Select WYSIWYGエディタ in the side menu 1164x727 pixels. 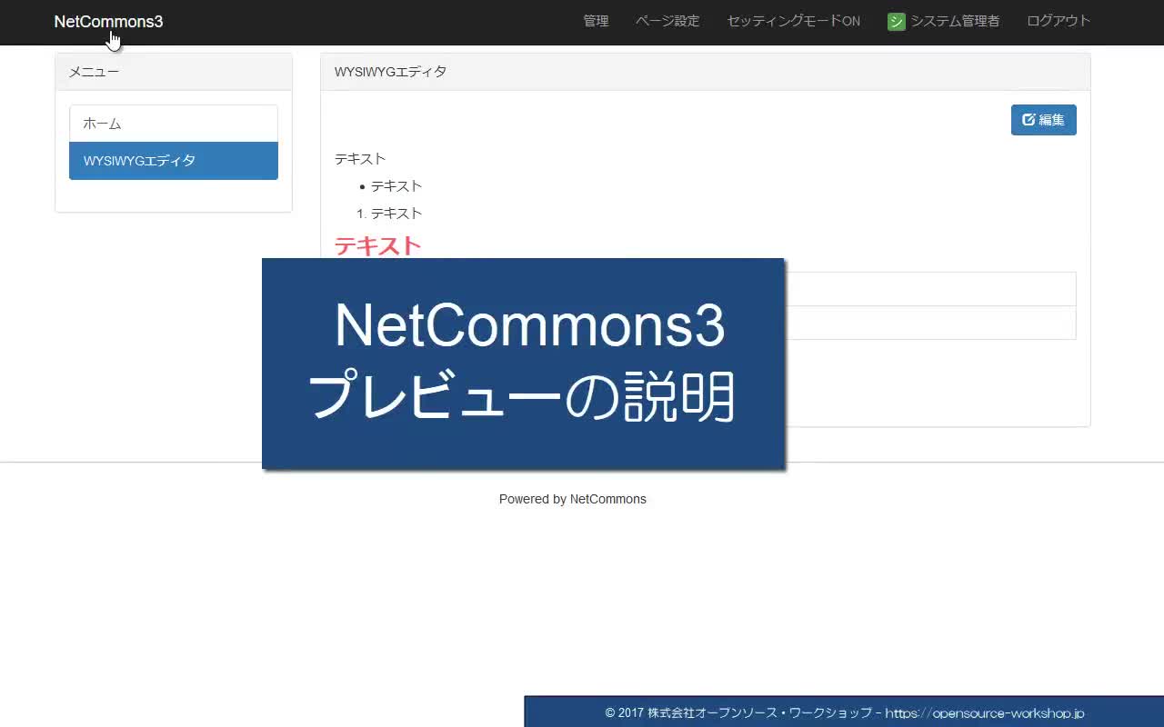point(174,161)
